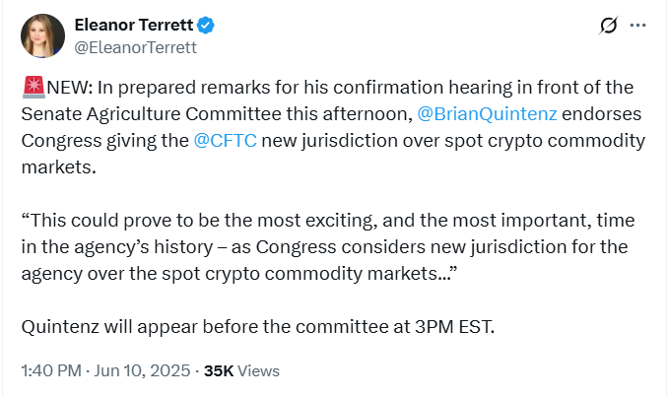Image resolution: width=668 pixels, height=397 pixels.
Task: Click the 3PM EST text
Action: click(454, 327)
